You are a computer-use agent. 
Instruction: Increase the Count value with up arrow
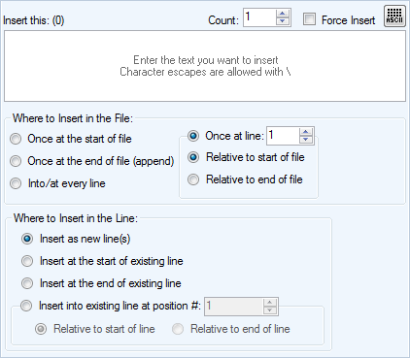(283, 14)
